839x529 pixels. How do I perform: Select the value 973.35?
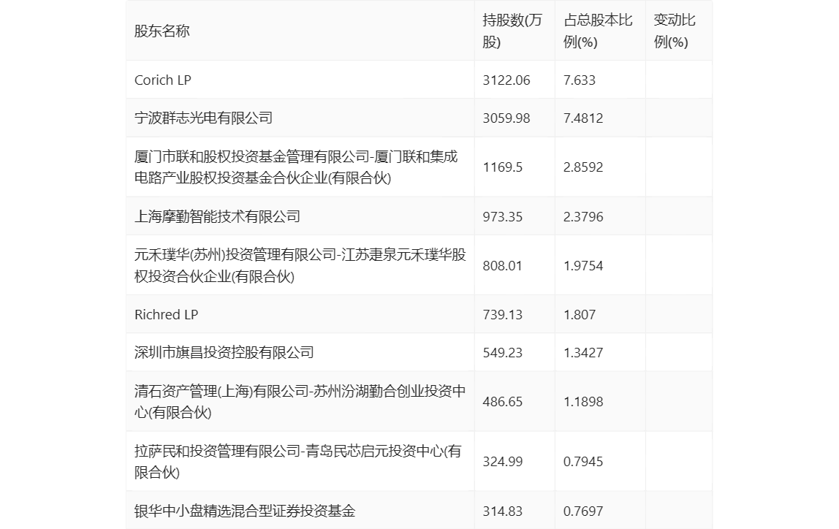coord(502,217)
